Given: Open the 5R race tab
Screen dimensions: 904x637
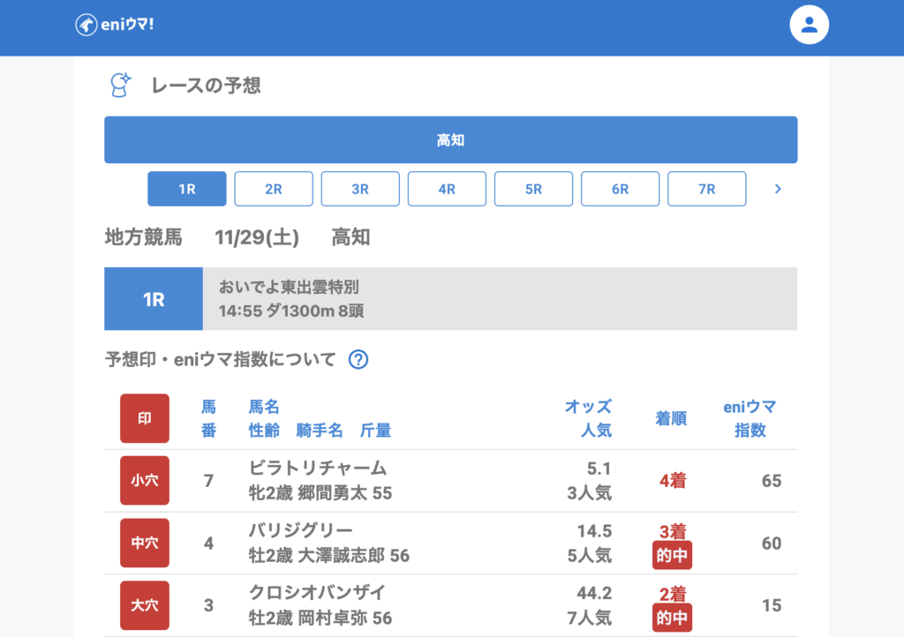Looking at the screenshot, I should pyautogui.click(x=533, y=189).
